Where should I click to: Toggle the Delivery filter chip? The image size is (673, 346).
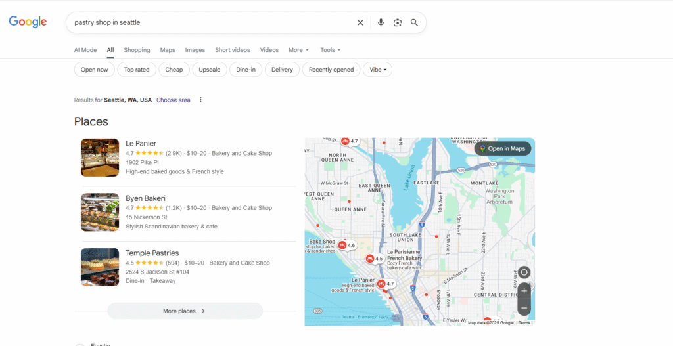click(282, 70)
